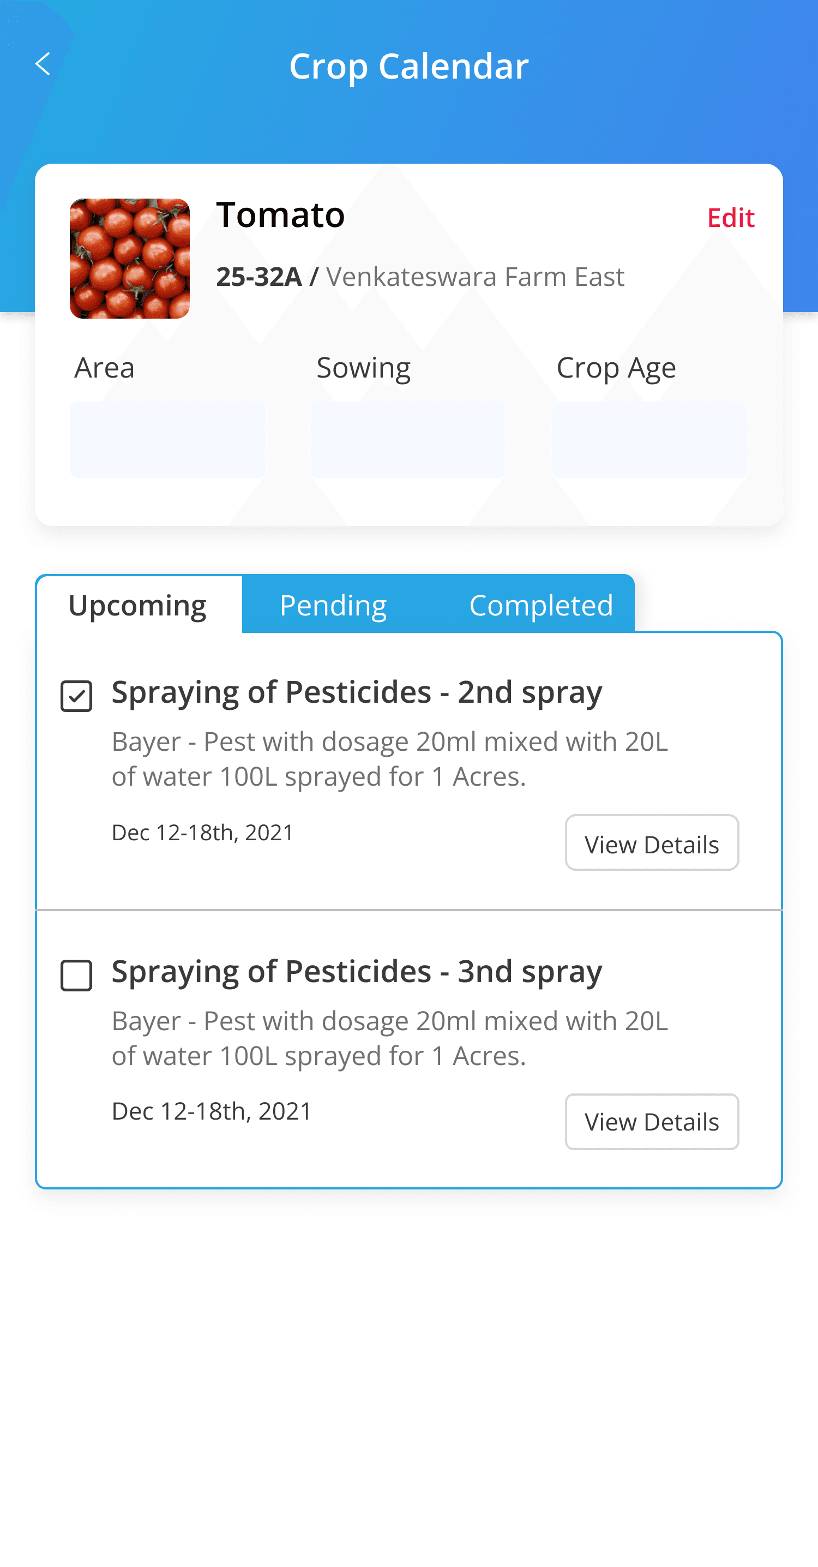Go back using the header arrow
This screenshot has width=818, height=1567.
43,64
